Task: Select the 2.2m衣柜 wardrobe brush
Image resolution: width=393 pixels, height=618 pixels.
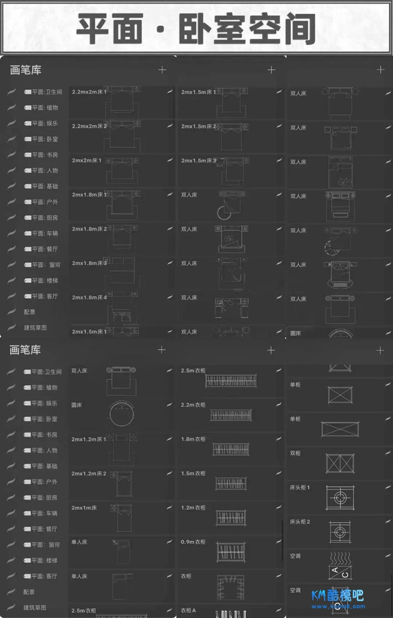Action: 230,415
